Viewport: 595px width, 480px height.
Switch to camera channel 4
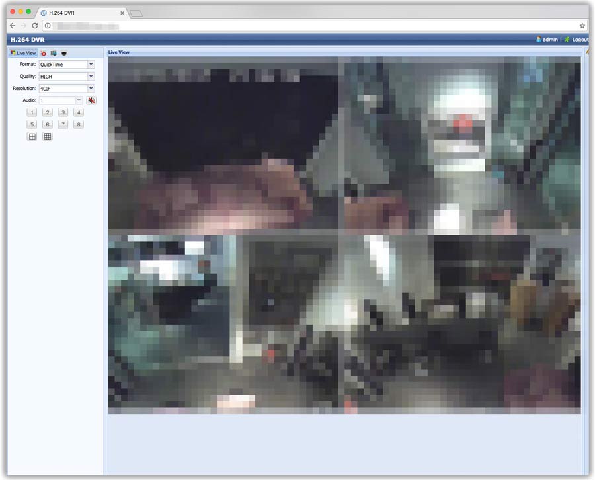coord(79,112)
